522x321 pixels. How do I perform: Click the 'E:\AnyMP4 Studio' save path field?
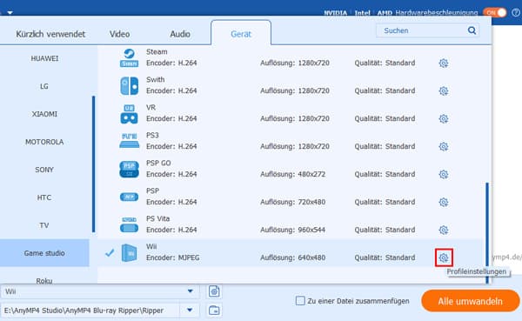(90, 311)
